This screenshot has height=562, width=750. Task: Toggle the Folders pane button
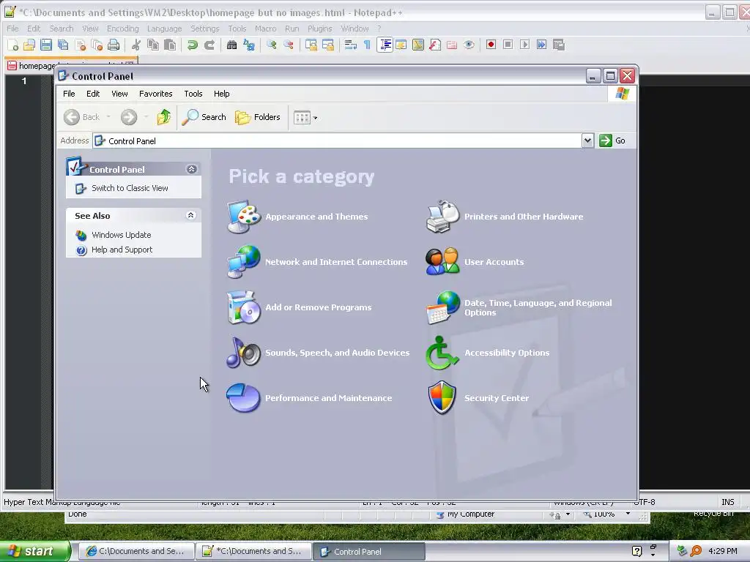click(257, 117)
